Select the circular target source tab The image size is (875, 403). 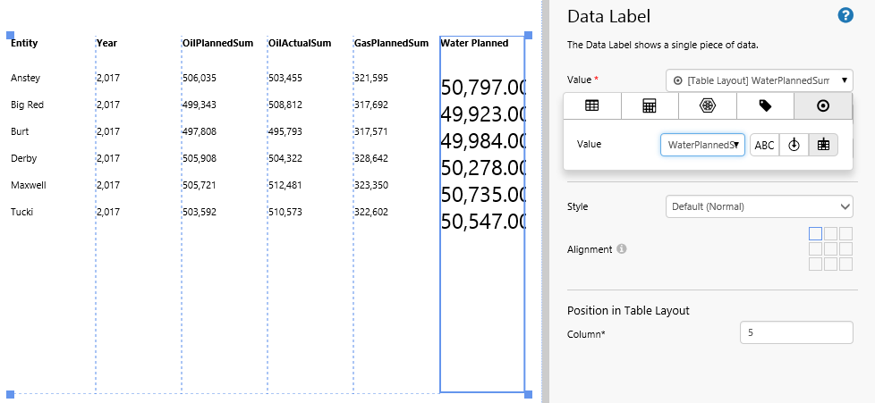[x=823, y=105]
